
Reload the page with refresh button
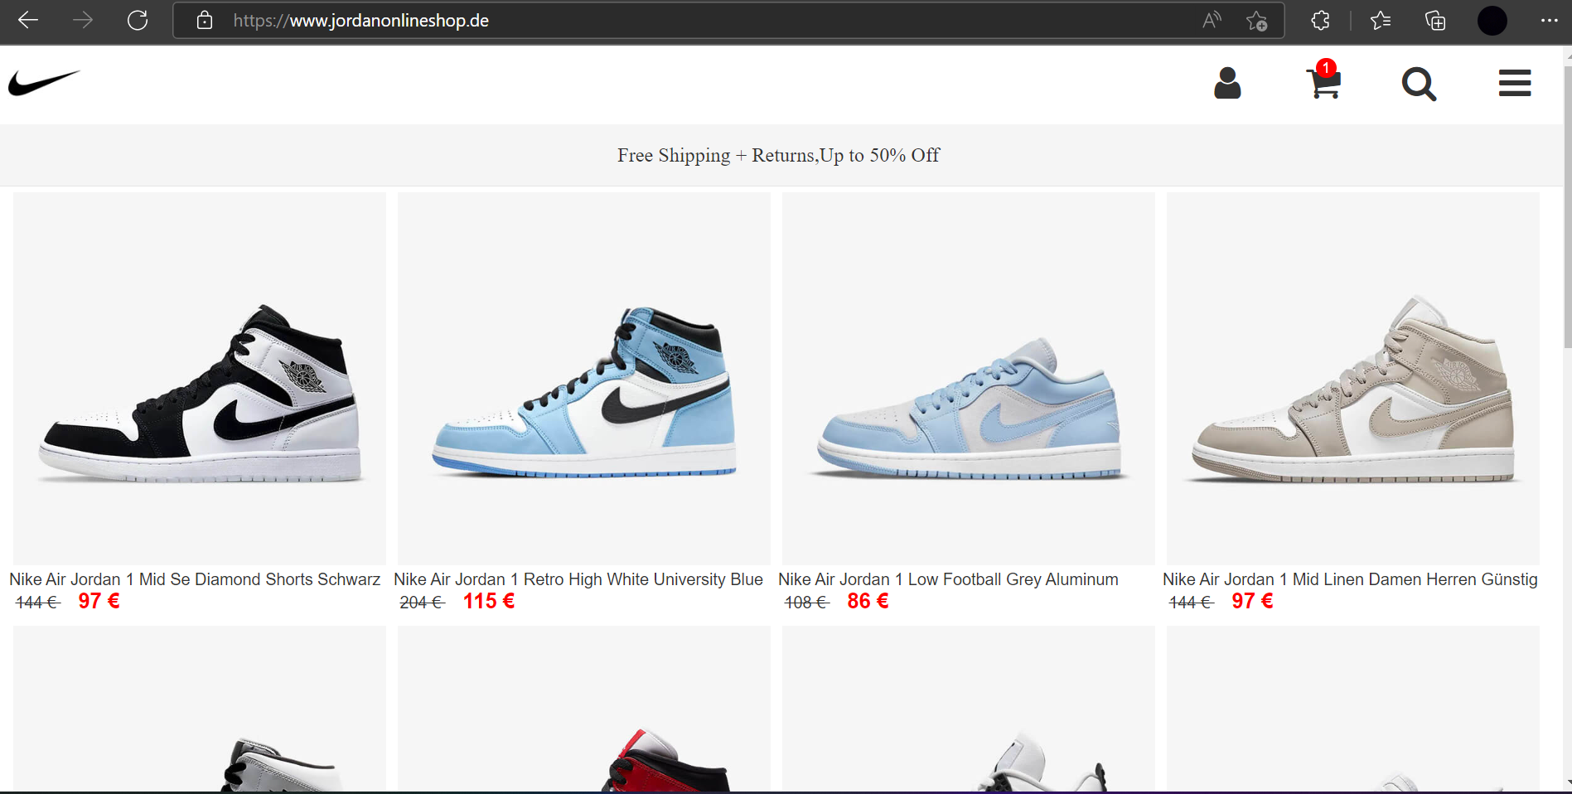138,21
